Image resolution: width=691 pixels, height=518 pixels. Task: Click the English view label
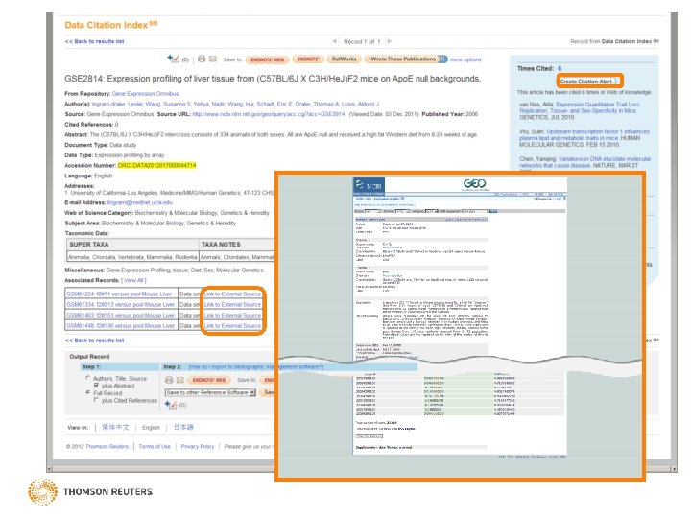(152, 428)
